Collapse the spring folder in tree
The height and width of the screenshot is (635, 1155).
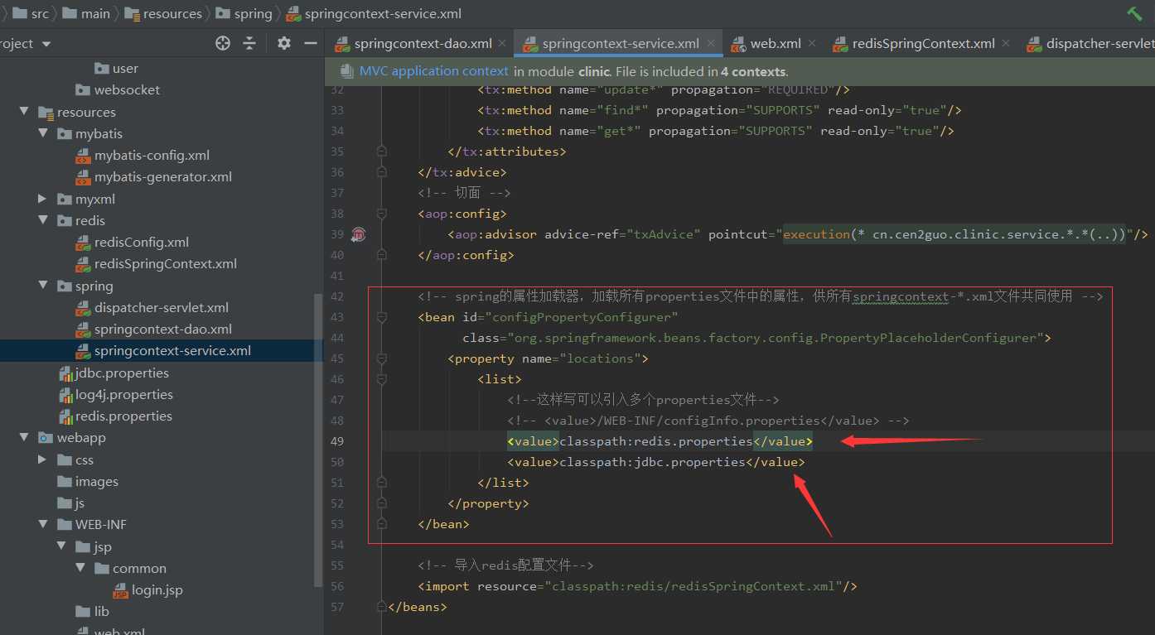point(42,286)
